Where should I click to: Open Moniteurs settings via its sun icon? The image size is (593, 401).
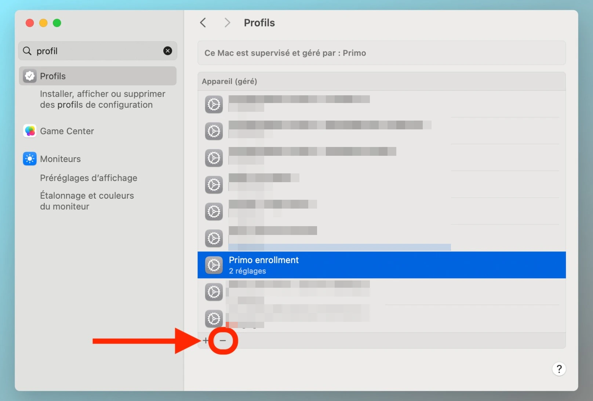(x=29, y=159)
